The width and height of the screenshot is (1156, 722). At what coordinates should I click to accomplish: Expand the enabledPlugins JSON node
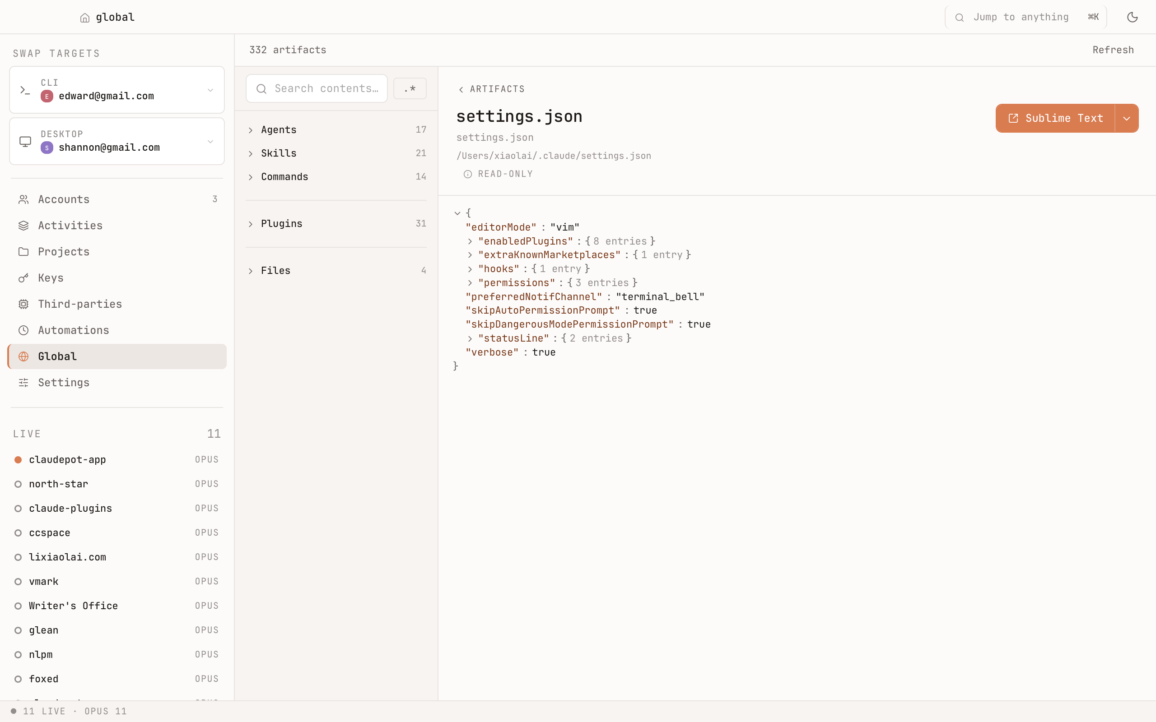470,241
